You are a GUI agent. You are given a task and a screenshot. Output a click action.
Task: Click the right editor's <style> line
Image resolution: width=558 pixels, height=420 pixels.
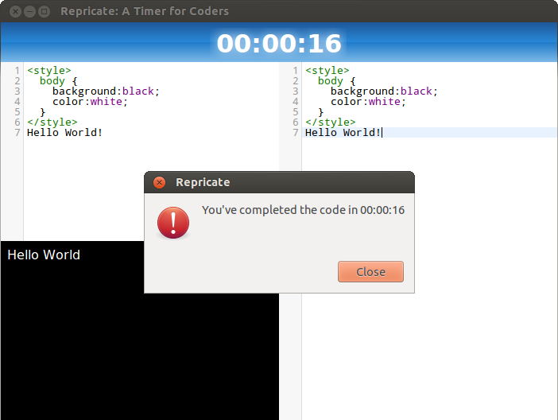point(327,71)
